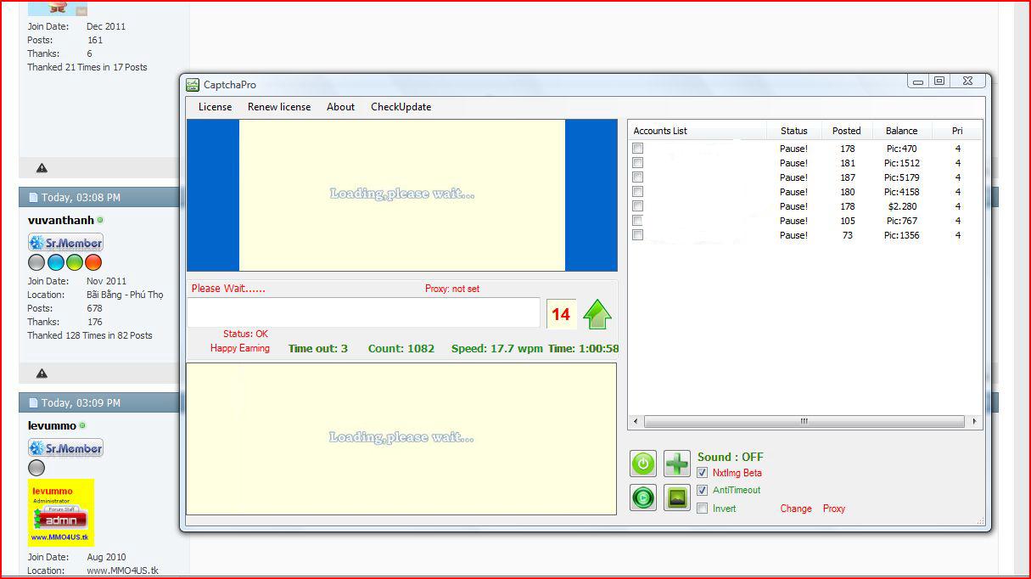Viewport: 1031px width, 579px height.
Task: Click the online status dot beside vuvanthanh
Action: pos(100,220)
